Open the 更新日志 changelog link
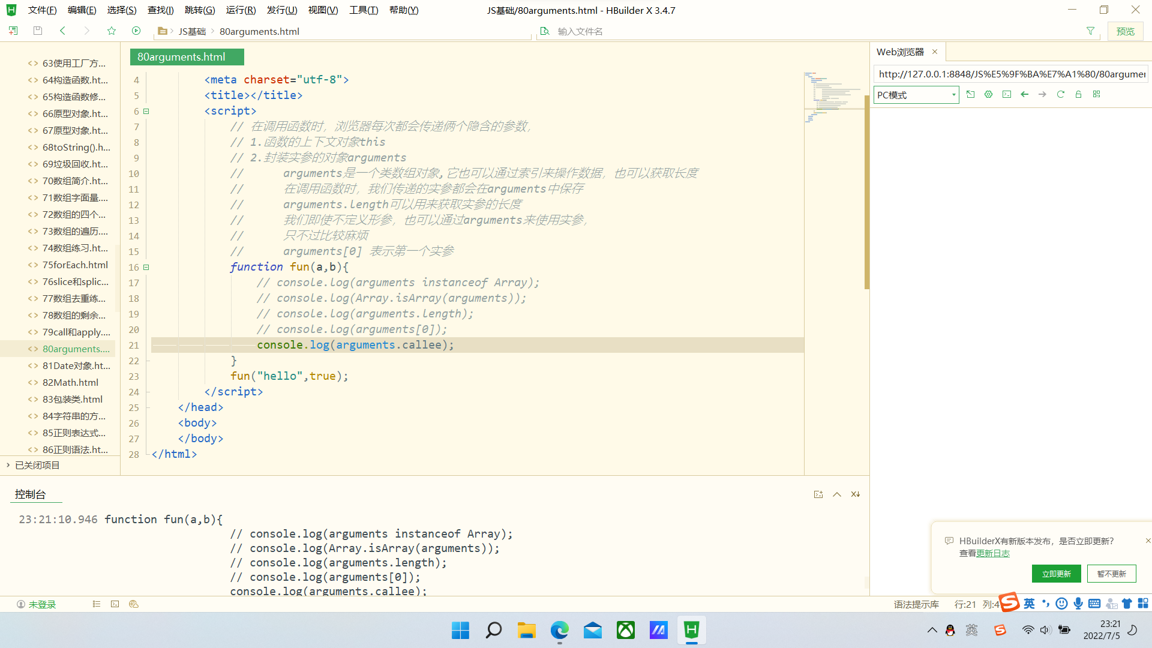Screen dimensions: 1152x648 [x=993, y=553]
